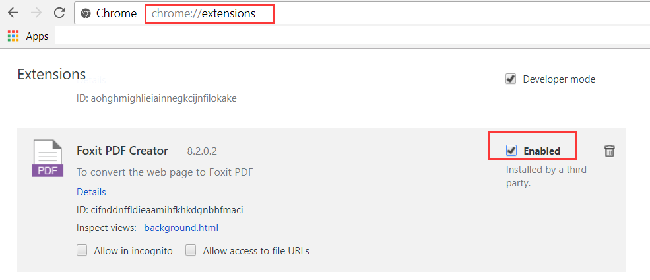Open the Details link for Foxit PDF Creator
This screenshot has height=280, width=650.
(x=91, y=192)
